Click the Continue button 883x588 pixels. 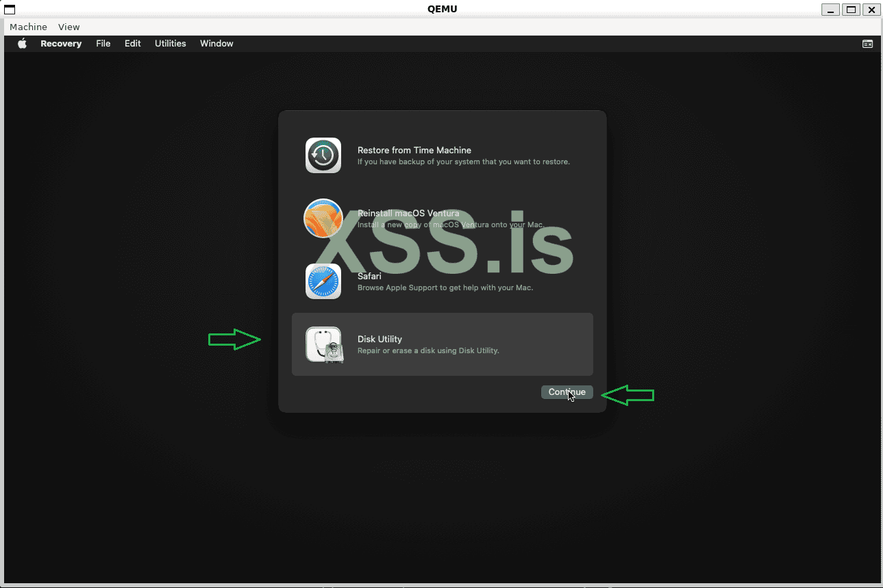tap(567, 392)
